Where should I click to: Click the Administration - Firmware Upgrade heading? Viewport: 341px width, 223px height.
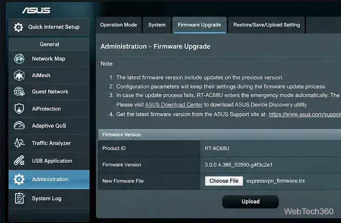click(155, 46)
